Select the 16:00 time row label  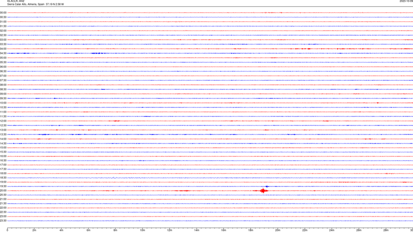pyautogui.click(x=3, y=156)
